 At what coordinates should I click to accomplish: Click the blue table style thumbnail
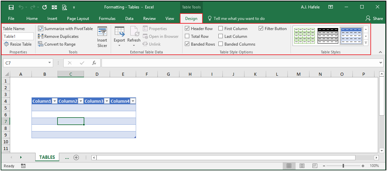351,36
